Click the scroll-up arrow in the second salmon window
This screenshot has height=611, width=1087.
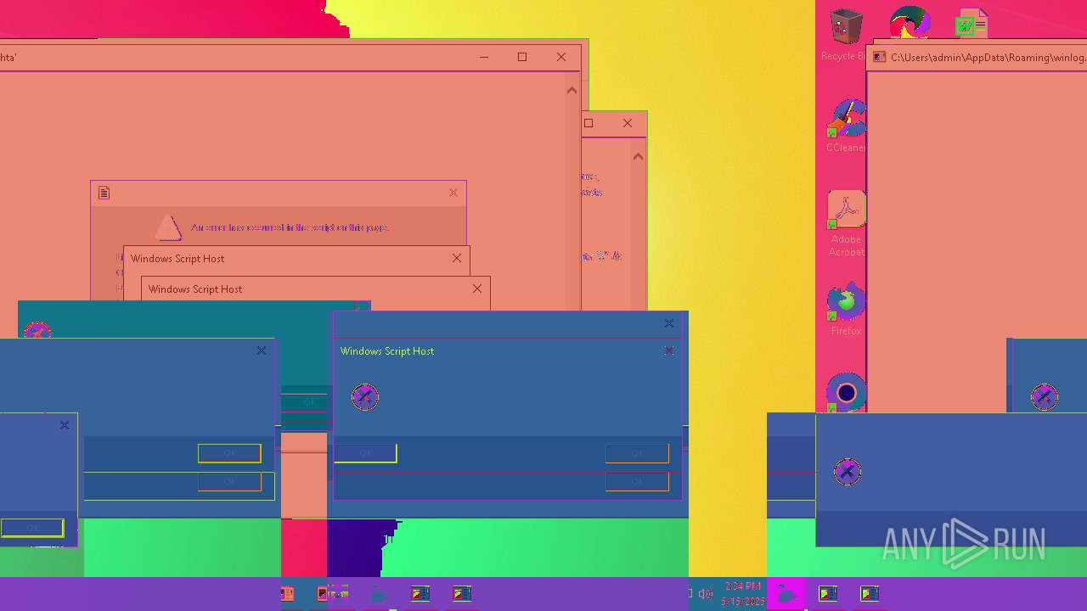coord(638,156)
